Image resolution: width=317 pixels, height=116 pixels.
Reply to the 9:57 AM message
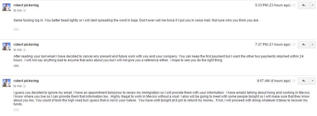coord(304,81)
